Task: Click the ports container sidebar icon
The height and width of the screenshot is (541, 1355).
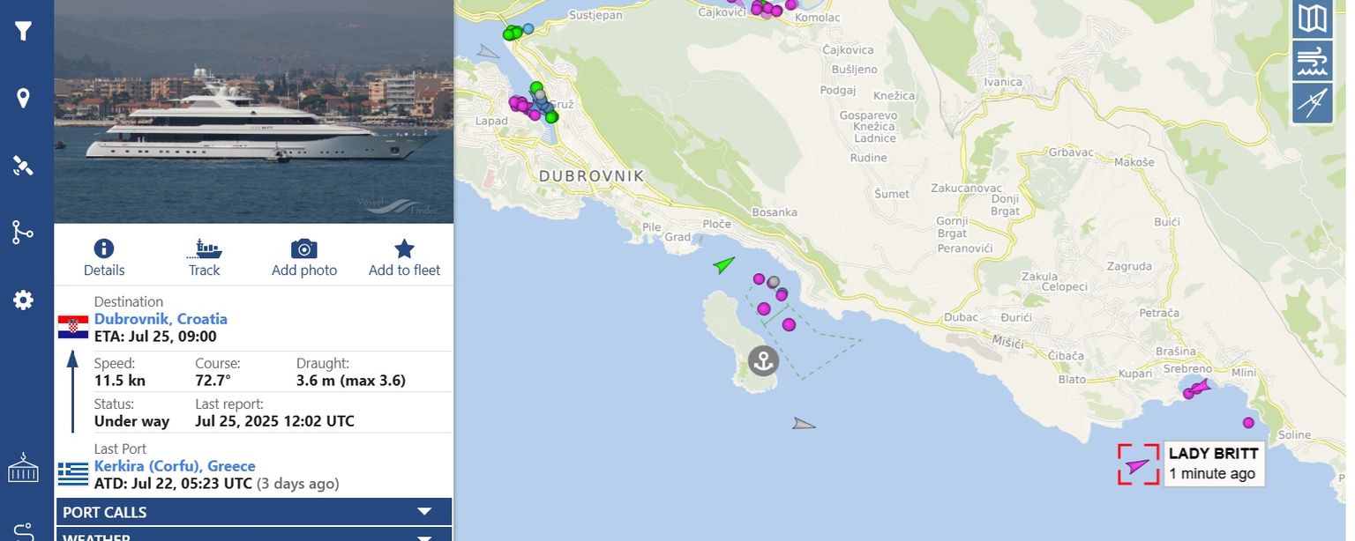Action: 23,468
